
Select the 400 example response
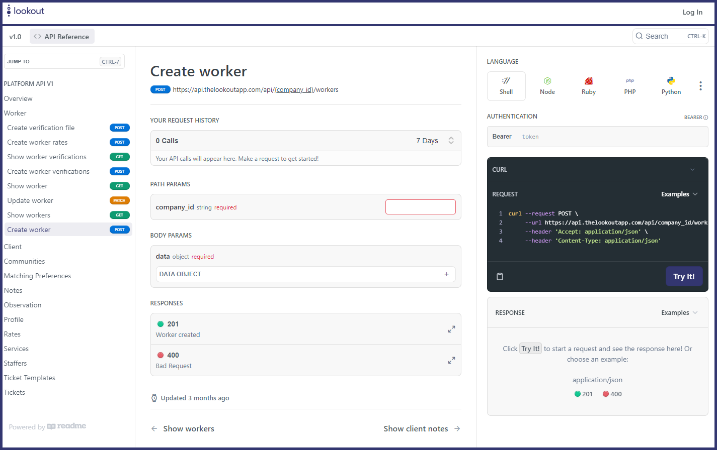(x=612, y=394)
